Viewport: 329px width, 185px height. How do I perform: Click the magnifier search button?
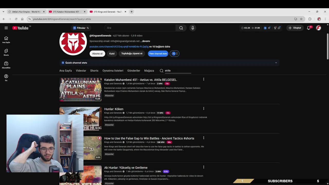tap(181, 28)
